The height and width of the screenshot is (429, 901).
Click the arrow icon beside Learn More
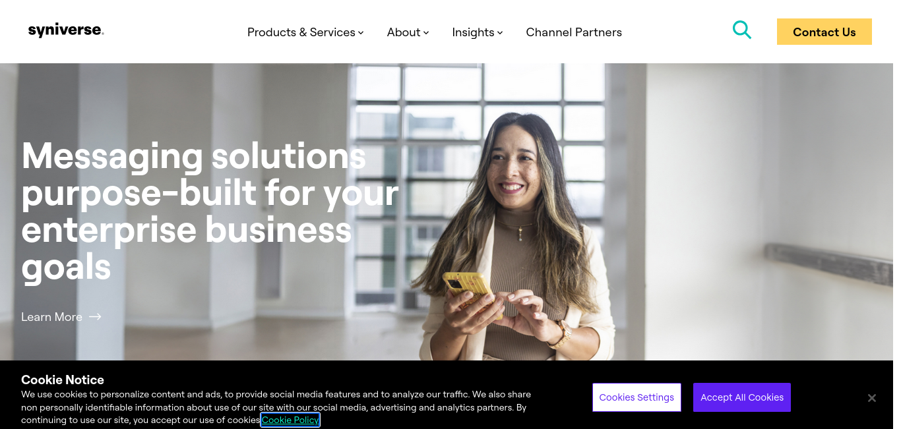pyautogui.click(x=95, y=317)
